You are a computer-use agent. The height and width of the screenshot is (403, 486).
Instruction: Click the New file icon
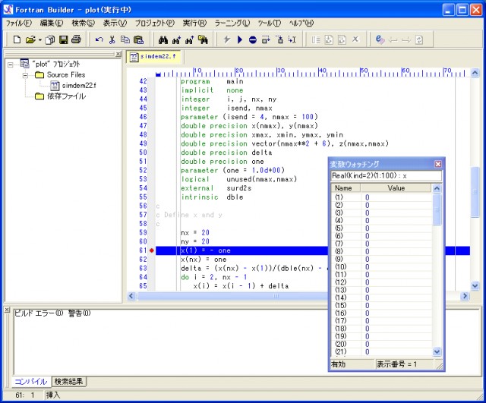tap(16, 39)
